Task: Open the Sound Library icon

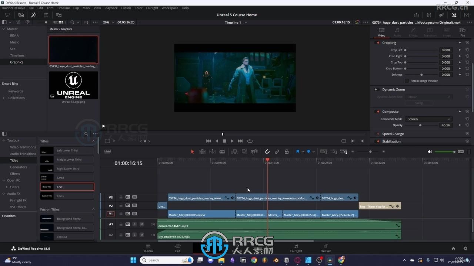Action: click(59, 15)
